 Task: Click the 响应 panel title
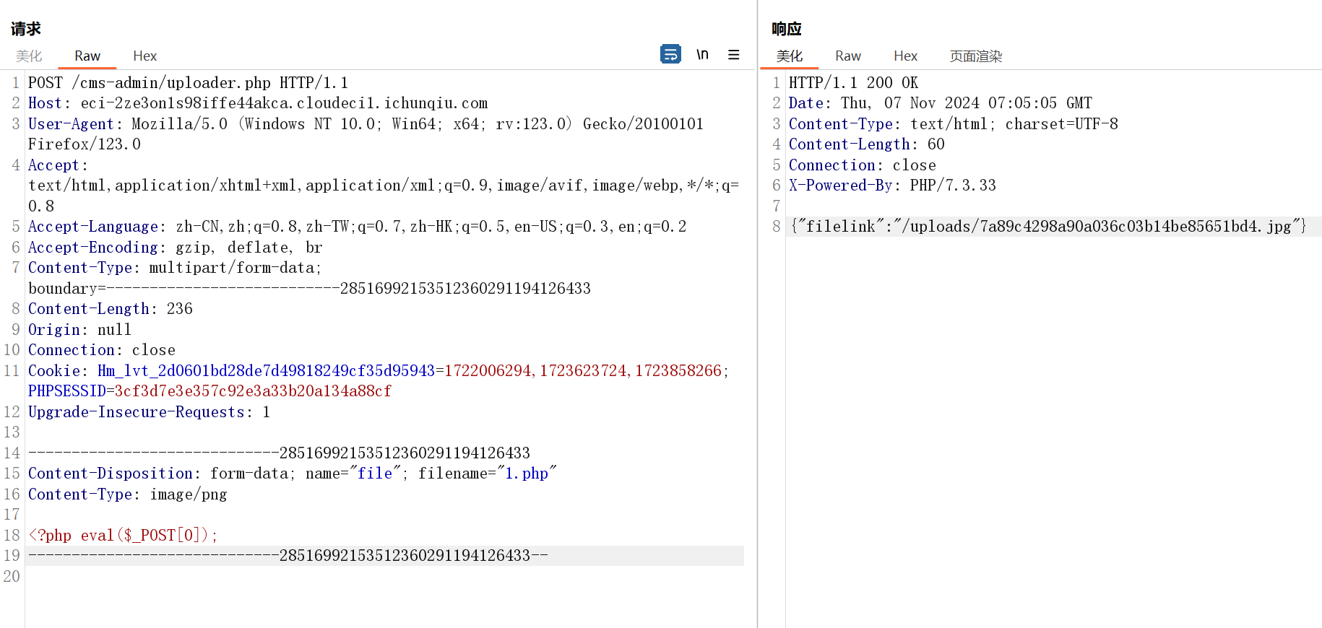(x=787, y=29)
